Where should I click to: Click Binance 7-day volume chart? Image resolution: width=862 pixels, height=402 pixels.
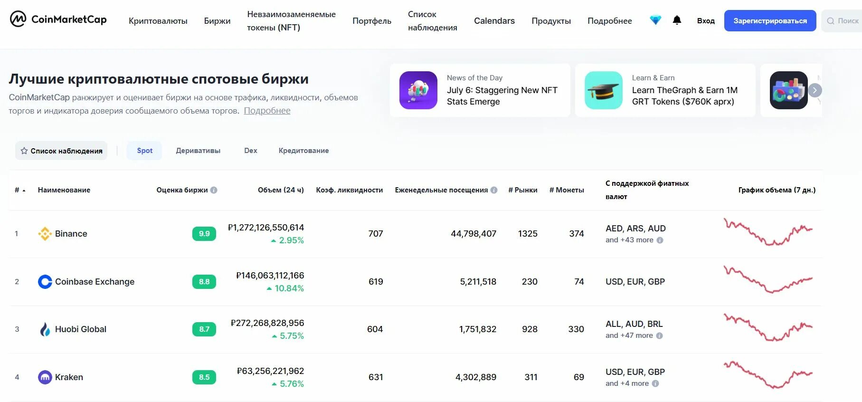click(x=768, y=231)
